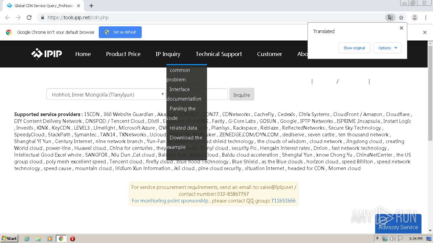Viewport: 433px width, 243px height.
Task: Click QQ group 711651666 link
Action: coord(283,200)
